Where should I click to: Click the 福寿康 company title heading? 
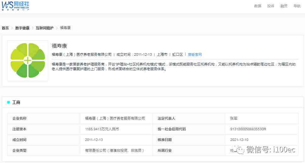pyautogui.click(x=59, y=46)
